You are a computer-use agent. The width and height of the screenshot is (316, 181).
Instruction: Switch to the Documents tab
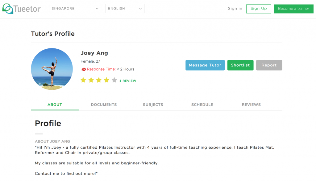104,105
